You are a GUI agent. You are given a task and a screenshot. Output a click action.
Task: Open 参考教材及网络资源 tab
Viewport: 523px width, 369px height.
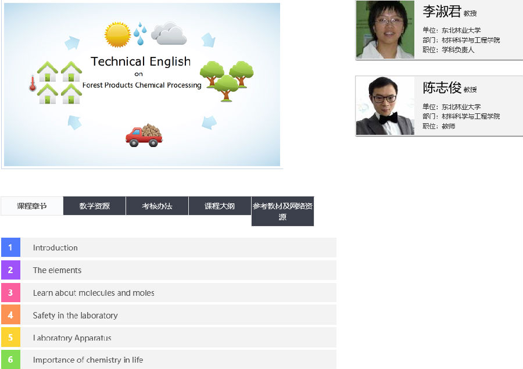coord(282,212)
